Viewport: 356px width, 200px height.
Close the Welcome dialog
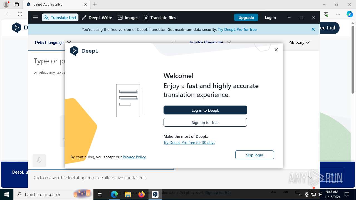(276, 50)
